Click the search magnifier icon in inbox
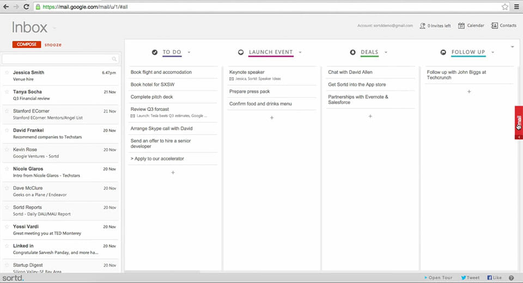Image resolution: width=523 pixels, height=283 pixels. [114, 59]
